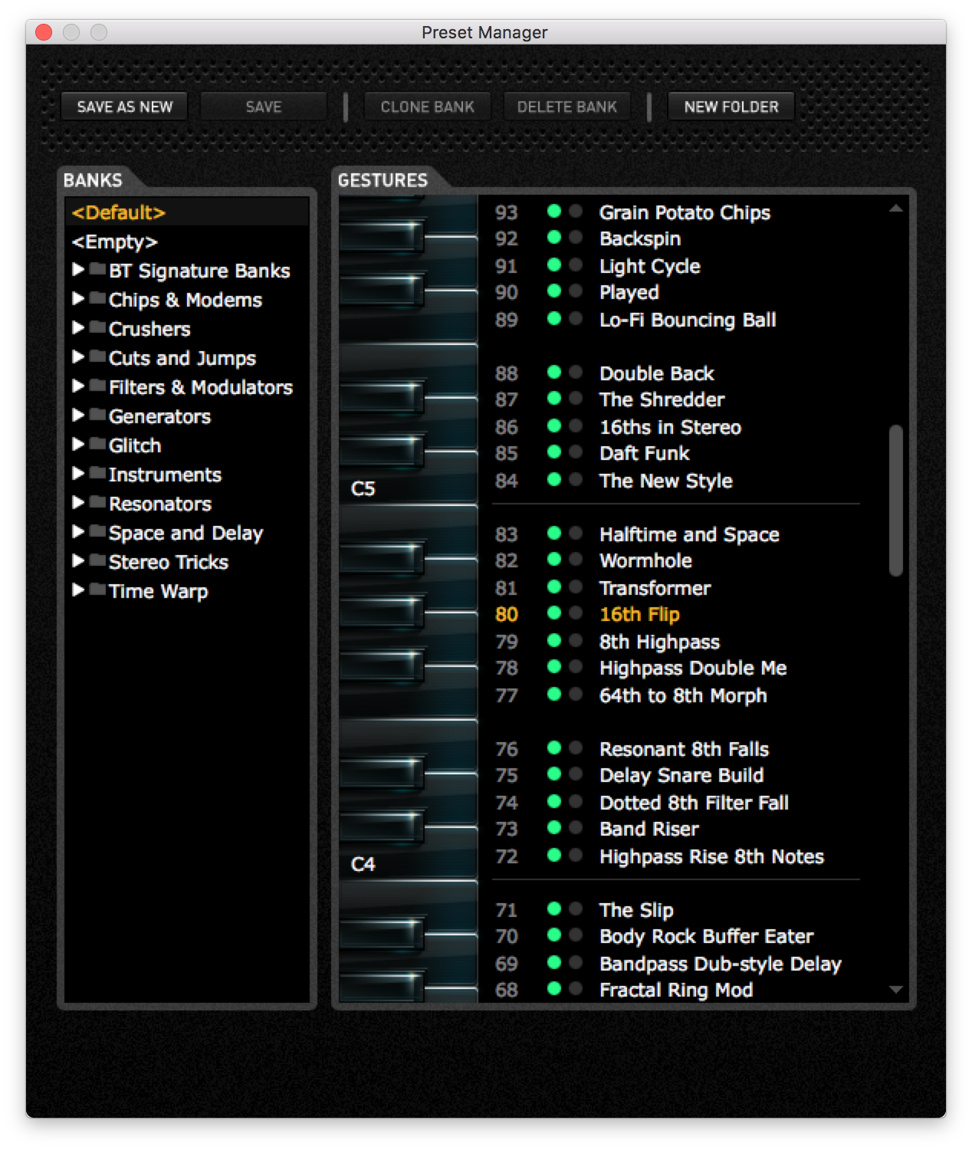Expand the Filters & Modulators folder
Screen dimensions: 972x1150
click(78, 386)
